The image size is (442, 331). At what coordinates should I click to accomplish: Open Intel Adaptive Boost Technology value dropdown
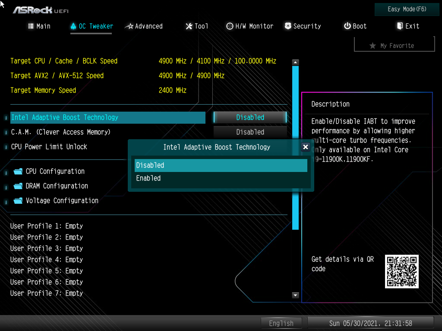(250, 117)
